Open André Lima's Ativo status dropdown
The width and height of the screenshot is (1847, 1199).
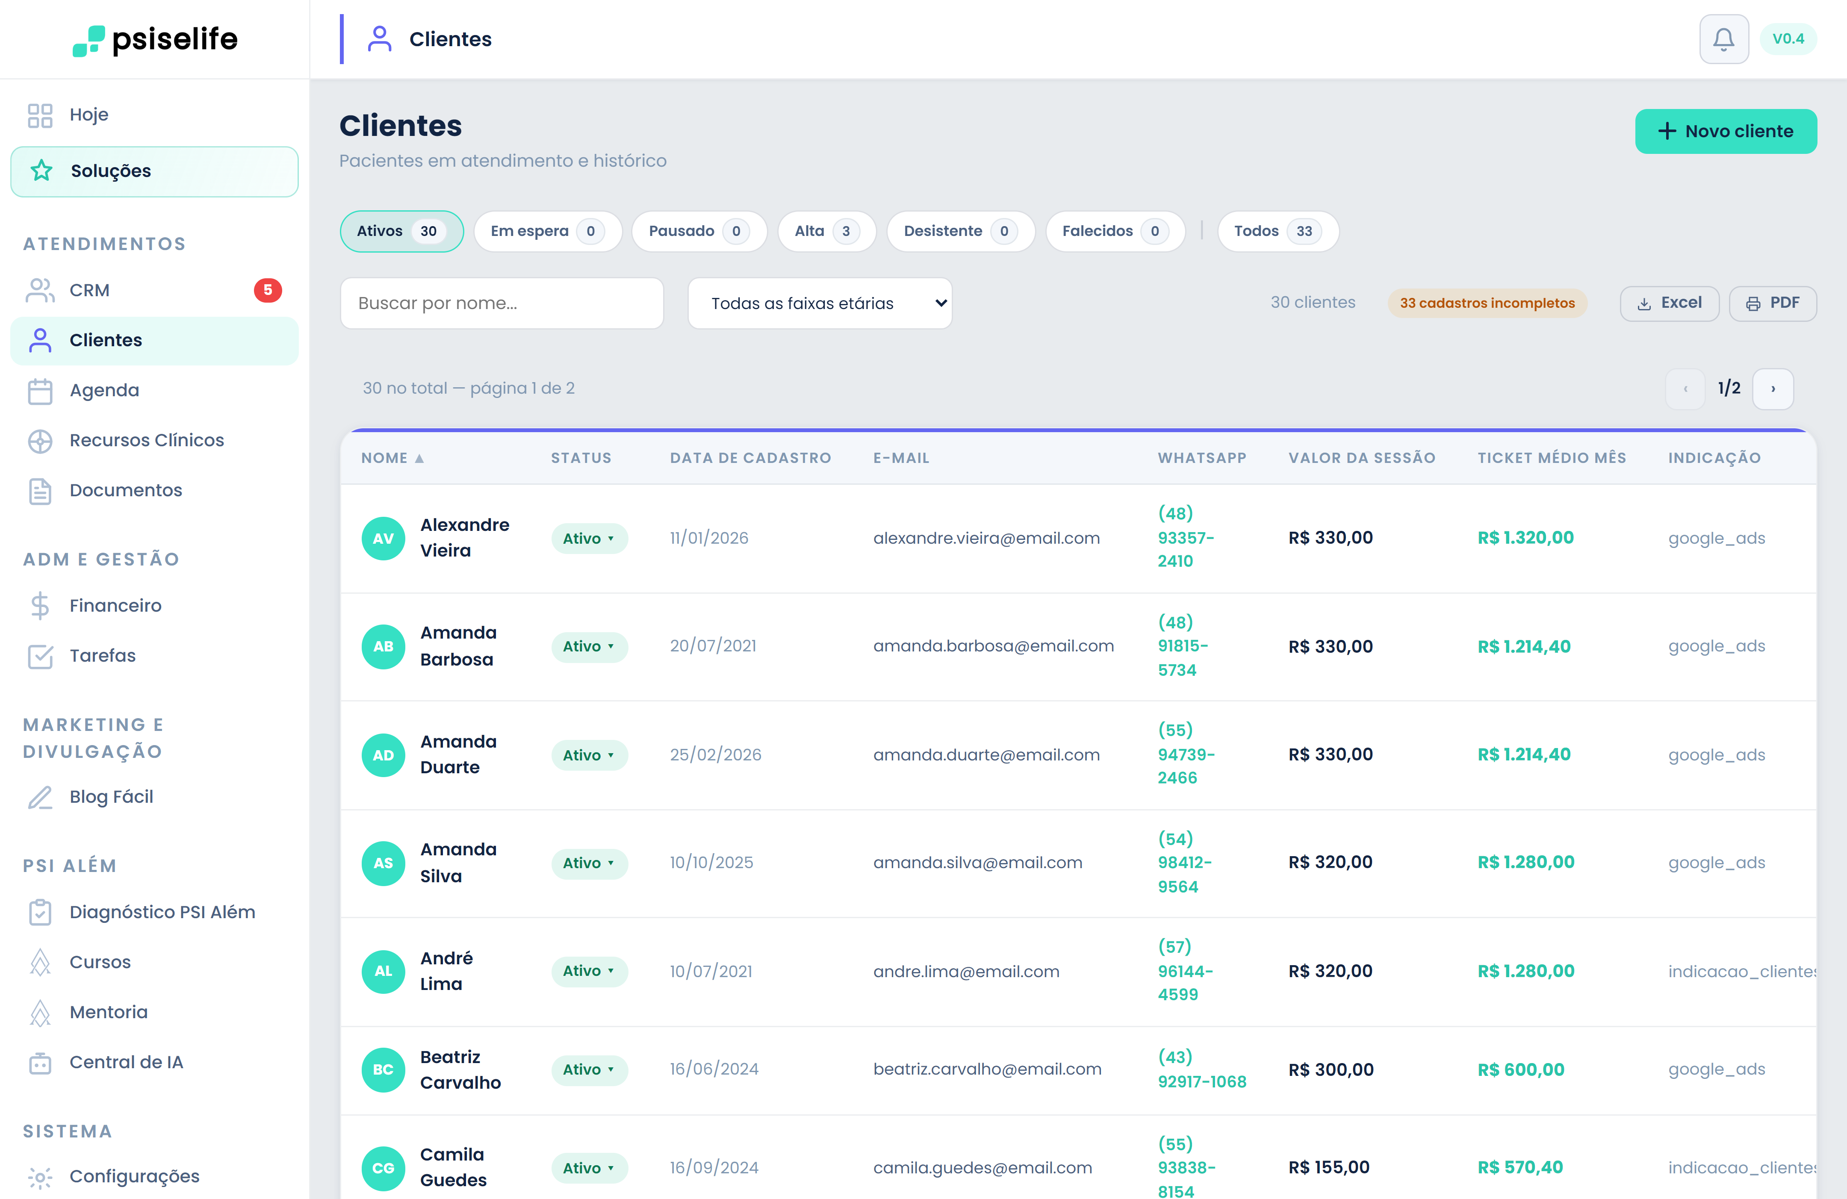pyautogui.click(x=589, y=971)
